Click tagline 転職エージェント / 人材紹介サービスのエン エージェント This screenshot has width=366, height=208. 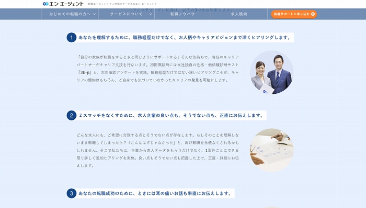[x=122, y=4]
